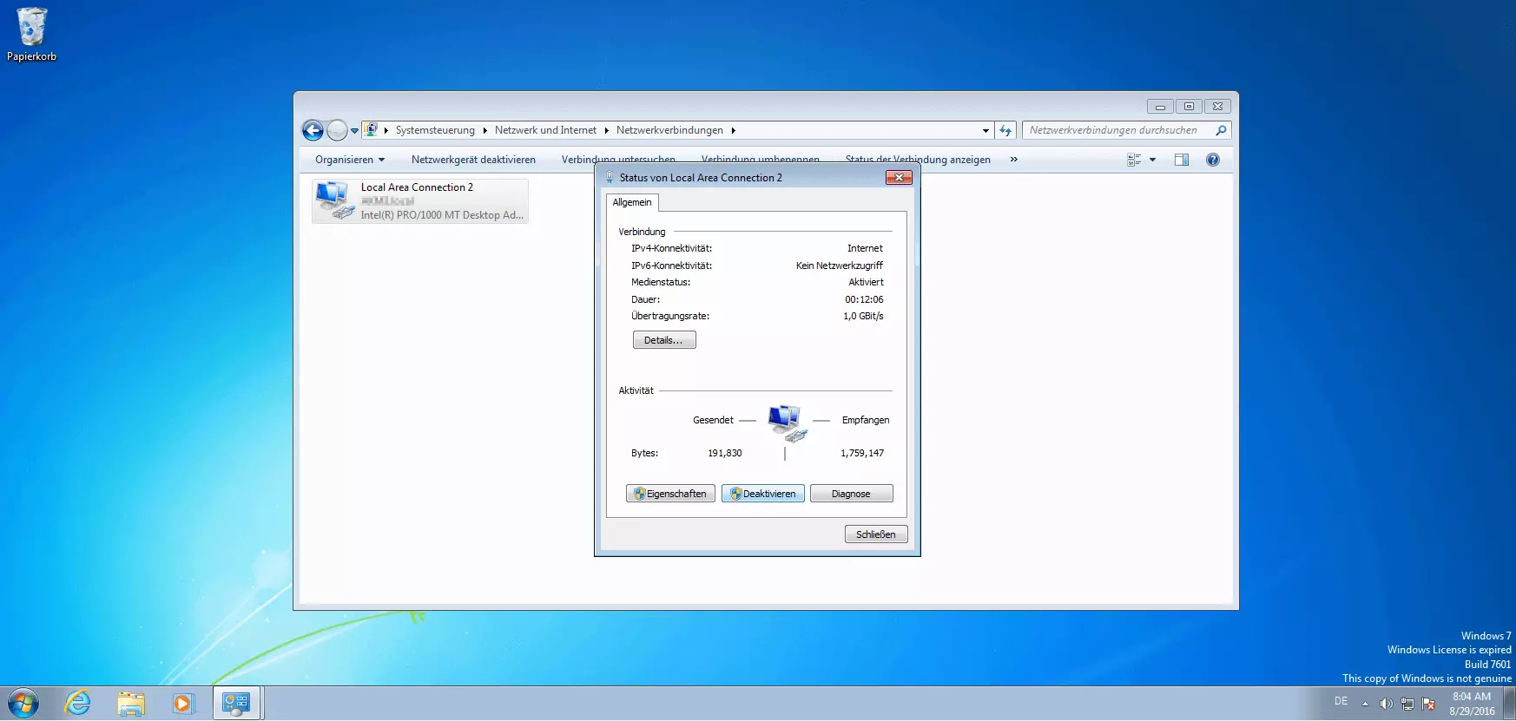This screenshot has height=721, width=1516.
Task: Open the Details... button
Action: (663, 340)
